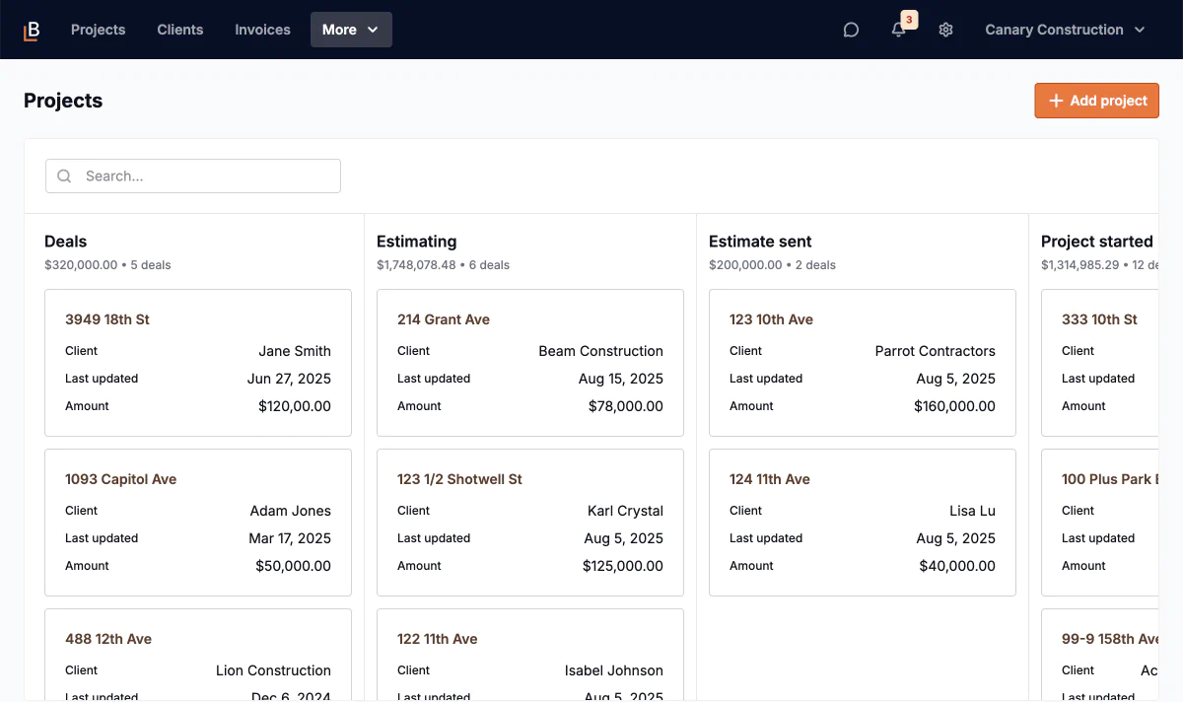Click the Estimating column heading

coord(417,242)
